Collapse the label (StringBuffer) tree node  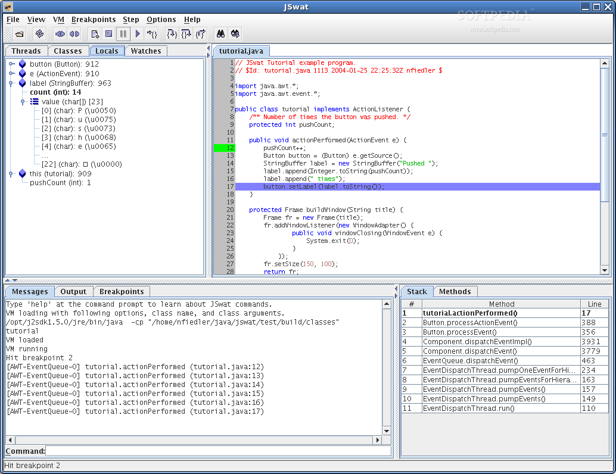coord(11,83)
